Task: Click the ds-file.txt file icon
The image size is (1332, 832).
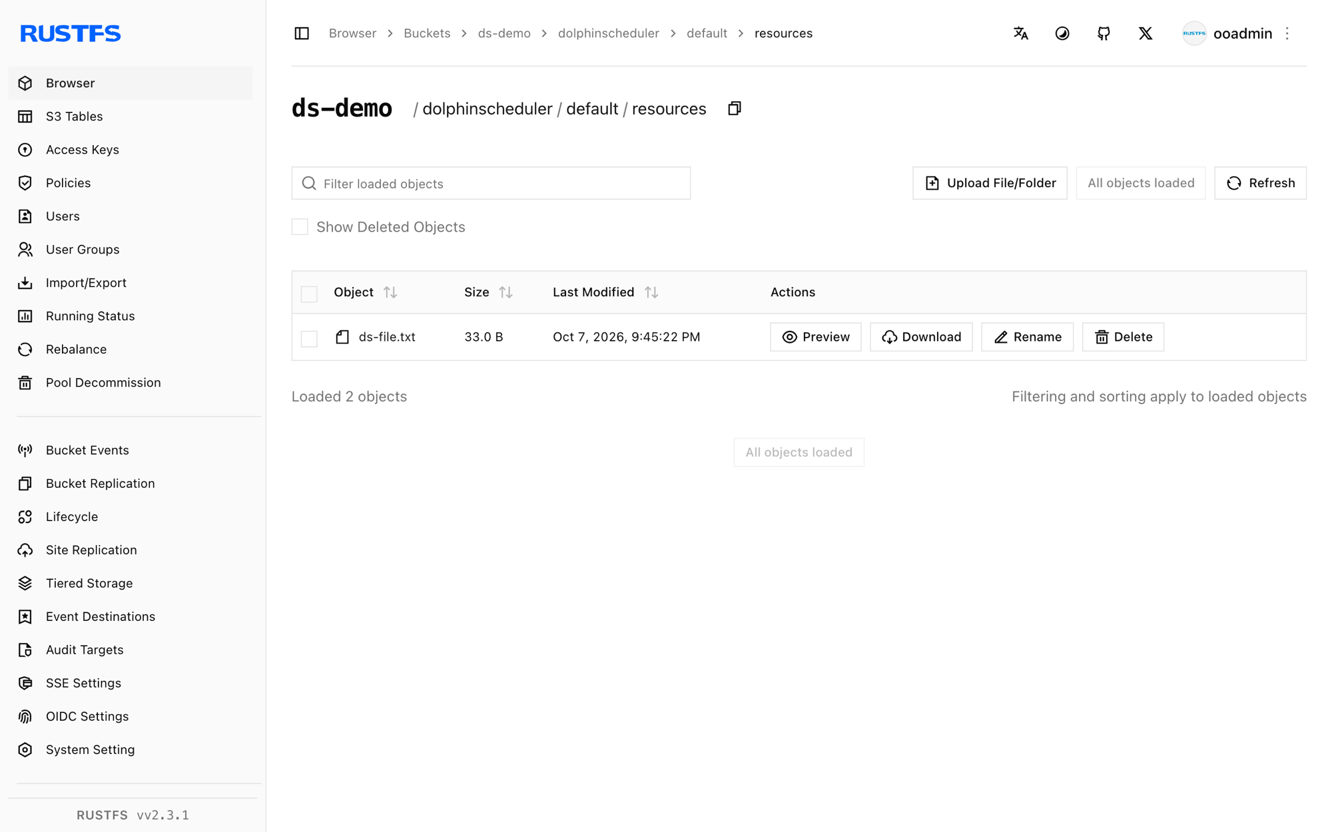Action: point(342,337)
